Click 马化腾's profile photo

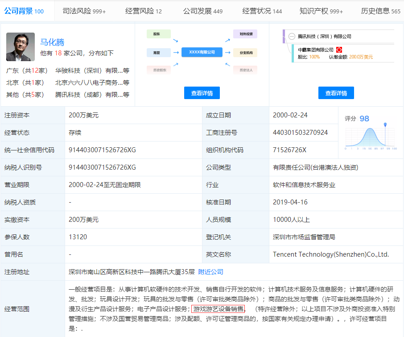point(21,47)
